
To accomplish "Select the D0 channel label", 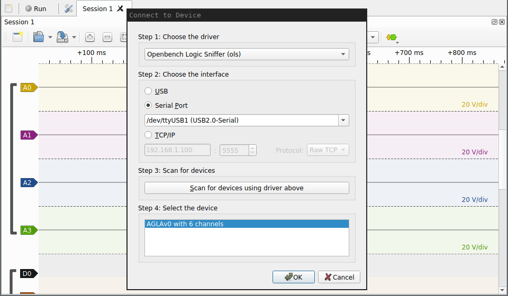I will pos(29,274).
